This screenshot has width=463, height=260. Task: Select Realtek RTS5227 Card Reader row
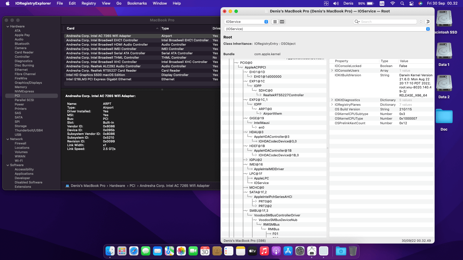(142, 70)
